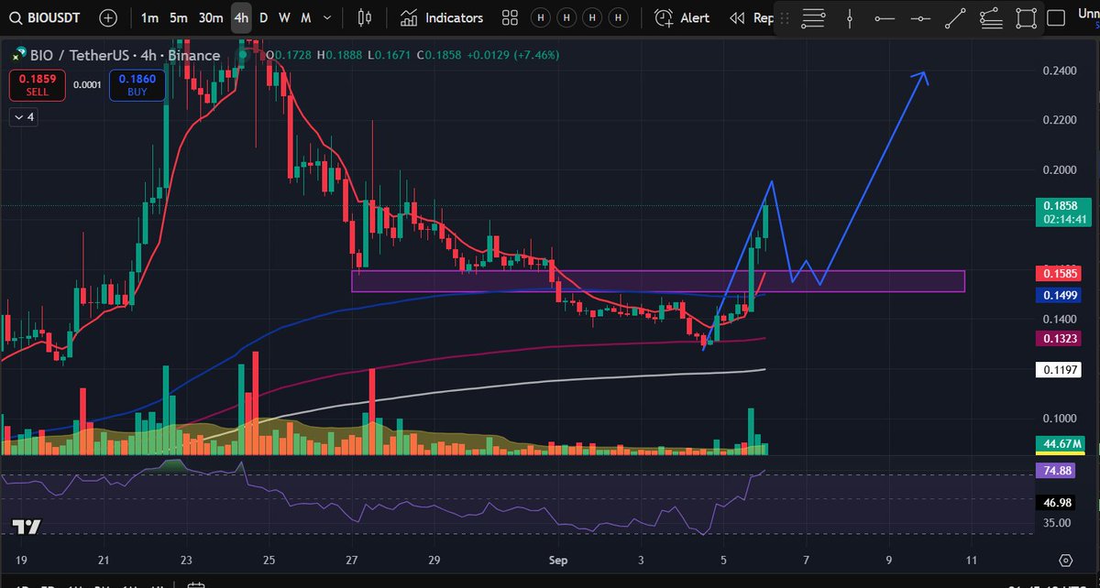Switch to the 5m timeframe
The height and width of the screenshot is (588, 1100).
[180, 17]
